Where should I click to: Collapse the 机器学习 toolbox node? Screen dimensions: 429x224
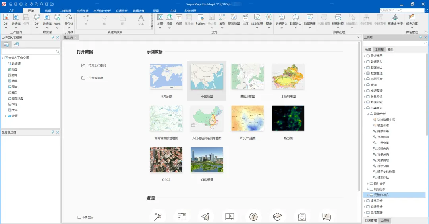pos(365,108)
